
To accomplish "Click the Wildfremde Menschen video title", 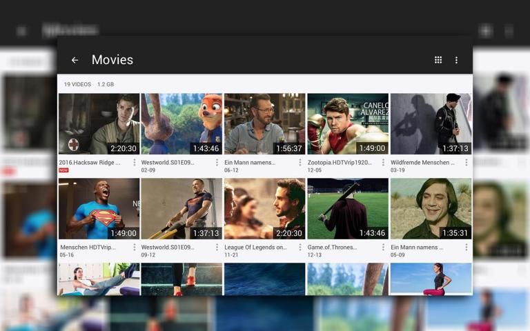I will 422,163.
